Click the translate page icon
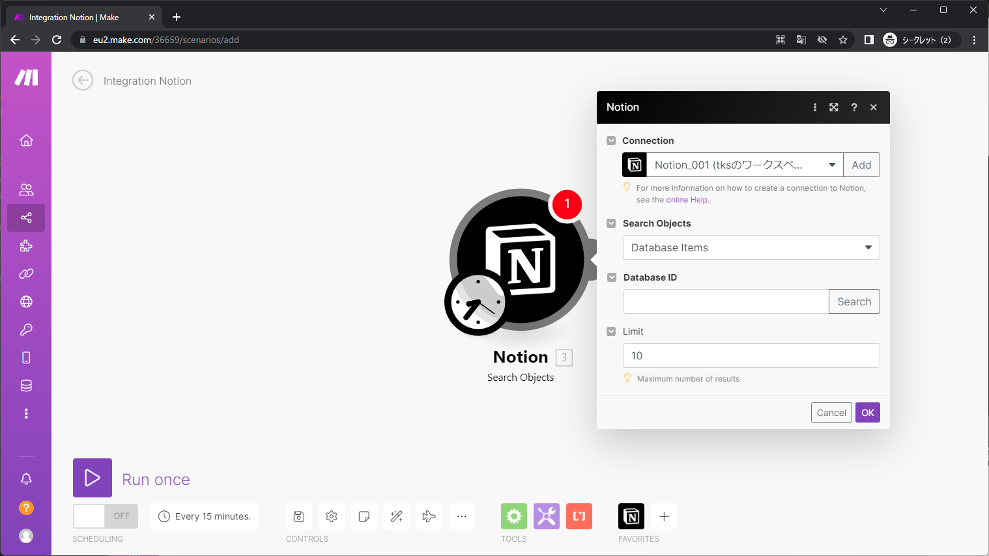989x556 pixels. (801, 40)
